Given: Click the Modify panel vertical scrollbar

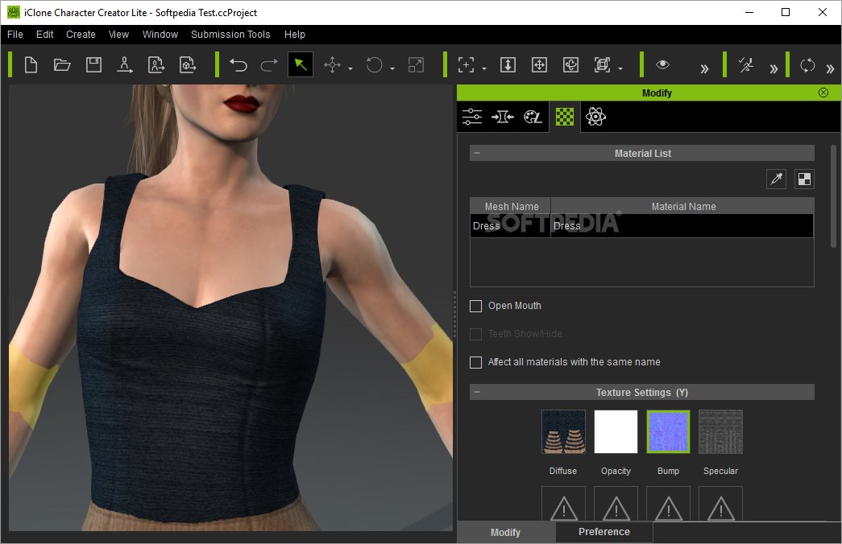Looking at the screenshot, I should 833,196.
